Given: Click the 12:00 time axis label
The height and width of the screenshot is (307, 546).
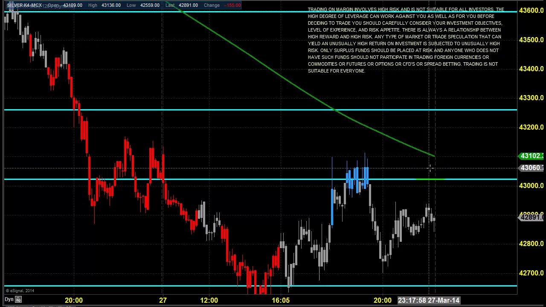Looking at the screenshot, I should (209, 300).
